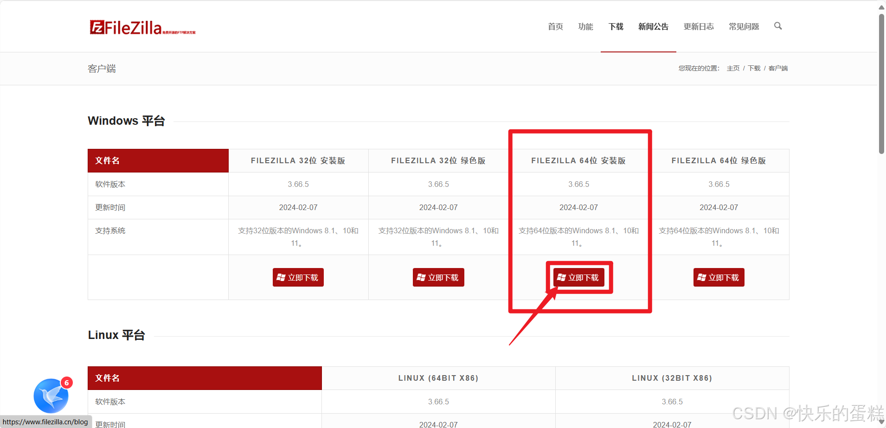The height and width of the screenshot is (428, 886).
Task: Click 3.66.5 under 32位 安装版
Action: [x=298, y=184]
